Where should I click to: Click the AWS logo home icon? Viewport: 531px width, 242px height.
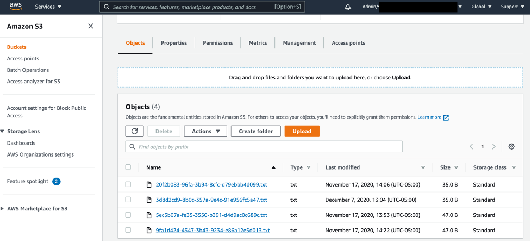(x=16, y=7)
